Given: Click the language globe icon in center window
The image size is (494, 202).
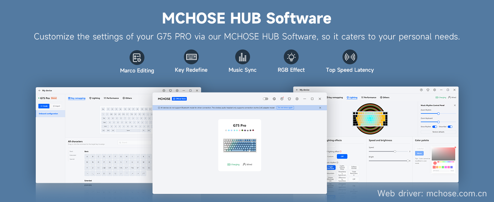Looking at the screenshot, I should tap(274, 99).
